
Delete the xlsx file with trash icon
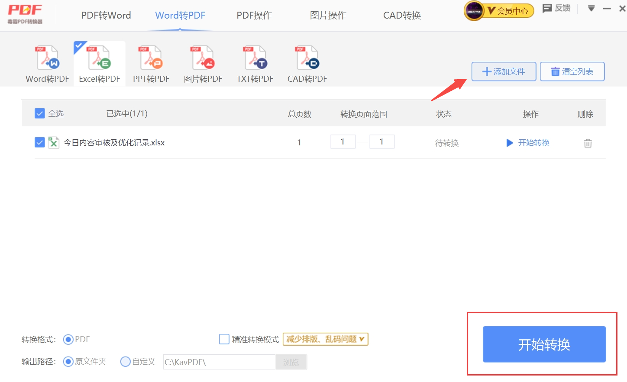tap(588, 143)
